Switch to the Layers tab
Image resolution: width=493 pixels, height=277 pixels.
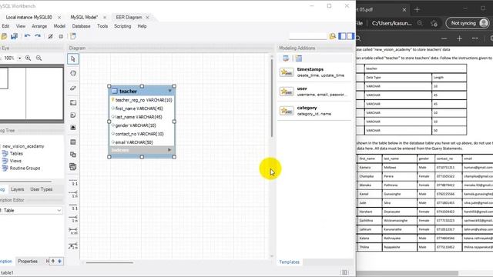click(x=17, y=189)
